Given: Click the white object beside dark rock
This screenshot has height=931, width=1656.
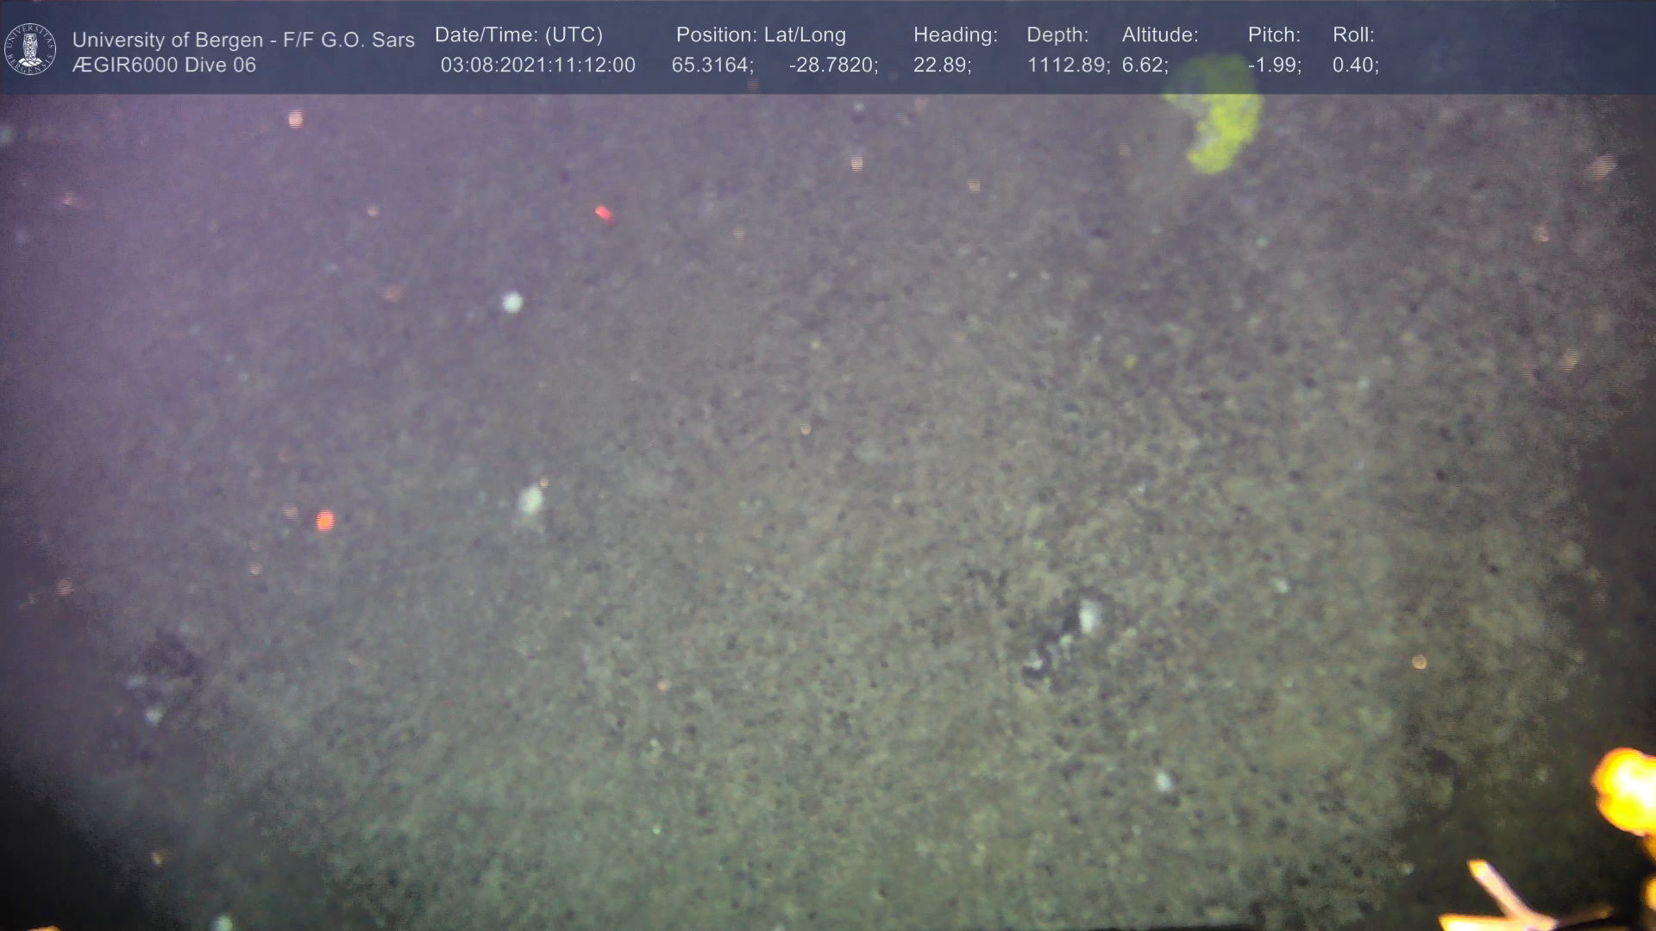Looking at the screenshot, I should [x=1089, y=617].
